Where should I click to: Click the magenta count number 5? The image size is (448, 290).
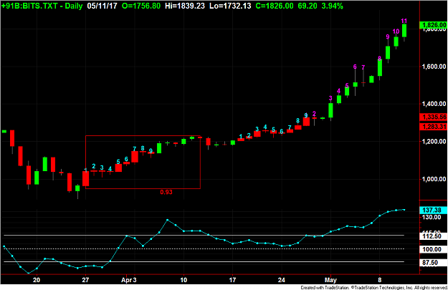(x=347, y=85)
